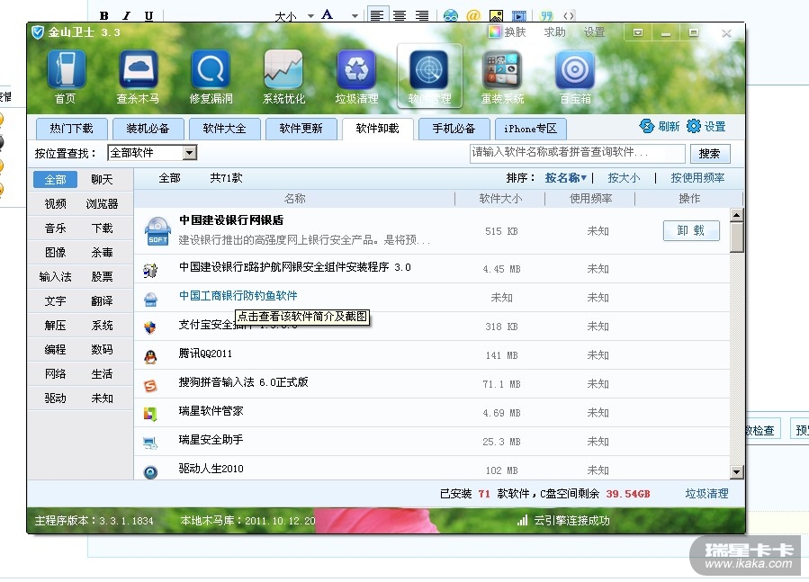Viewport: 809px width, 582px height.
Task: Click the @ mention icon in the editor toolbar
Action: tap(473, 15)
